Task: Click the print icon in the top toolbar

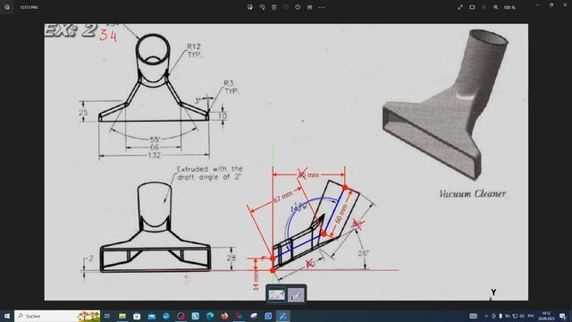Action: point(310,7)
